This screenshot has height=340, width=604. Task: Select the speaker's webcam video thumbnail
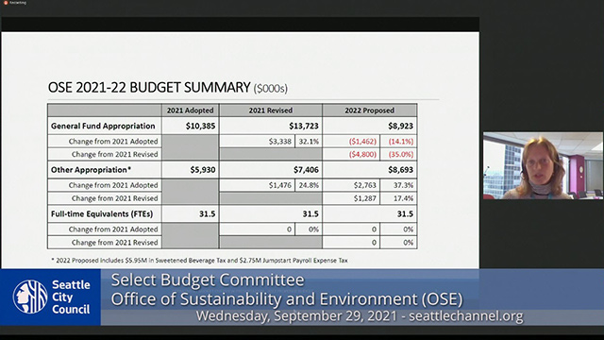544,166
